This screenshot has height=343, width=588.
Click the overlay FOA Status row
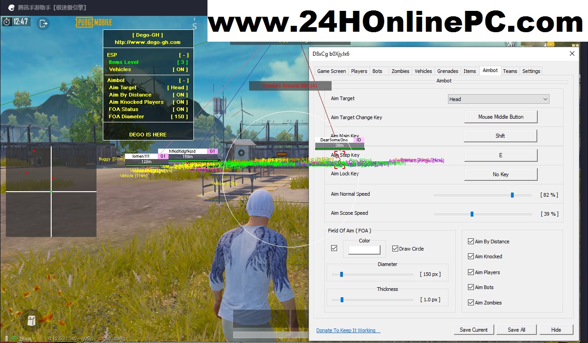click(148, 109)
